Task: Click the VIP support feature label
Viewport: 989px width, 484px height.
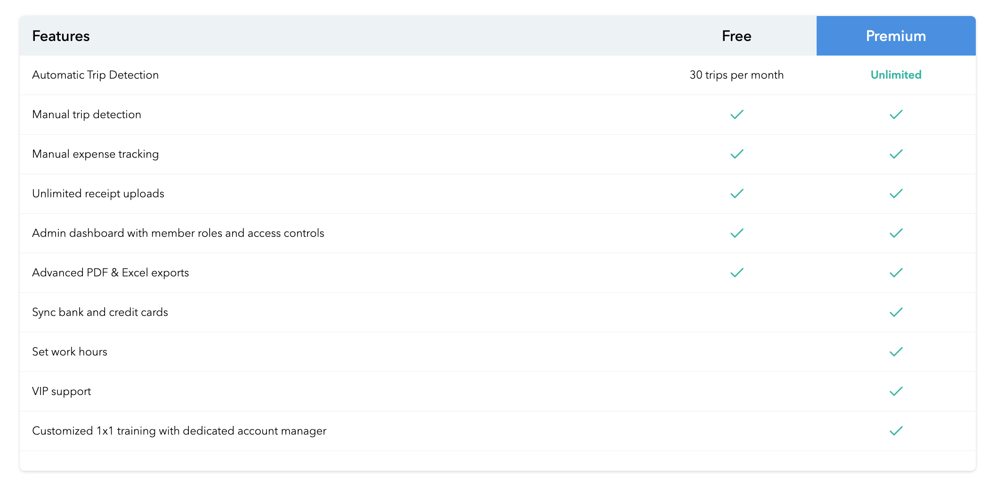Action: (61, 391)
